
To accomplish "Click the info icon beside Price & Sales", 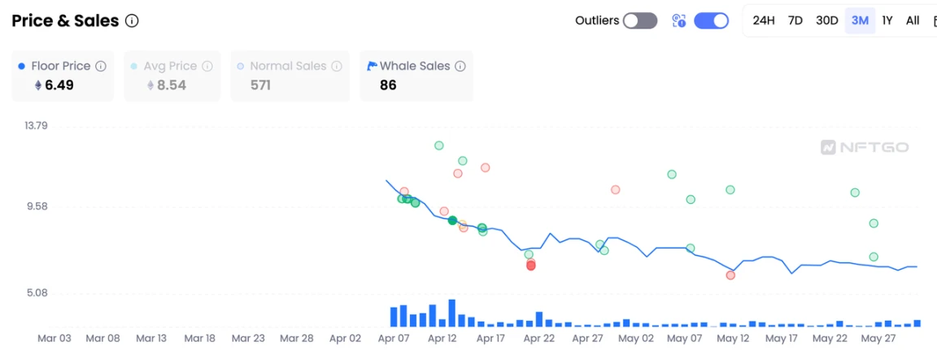I will [x=132, y=21].
